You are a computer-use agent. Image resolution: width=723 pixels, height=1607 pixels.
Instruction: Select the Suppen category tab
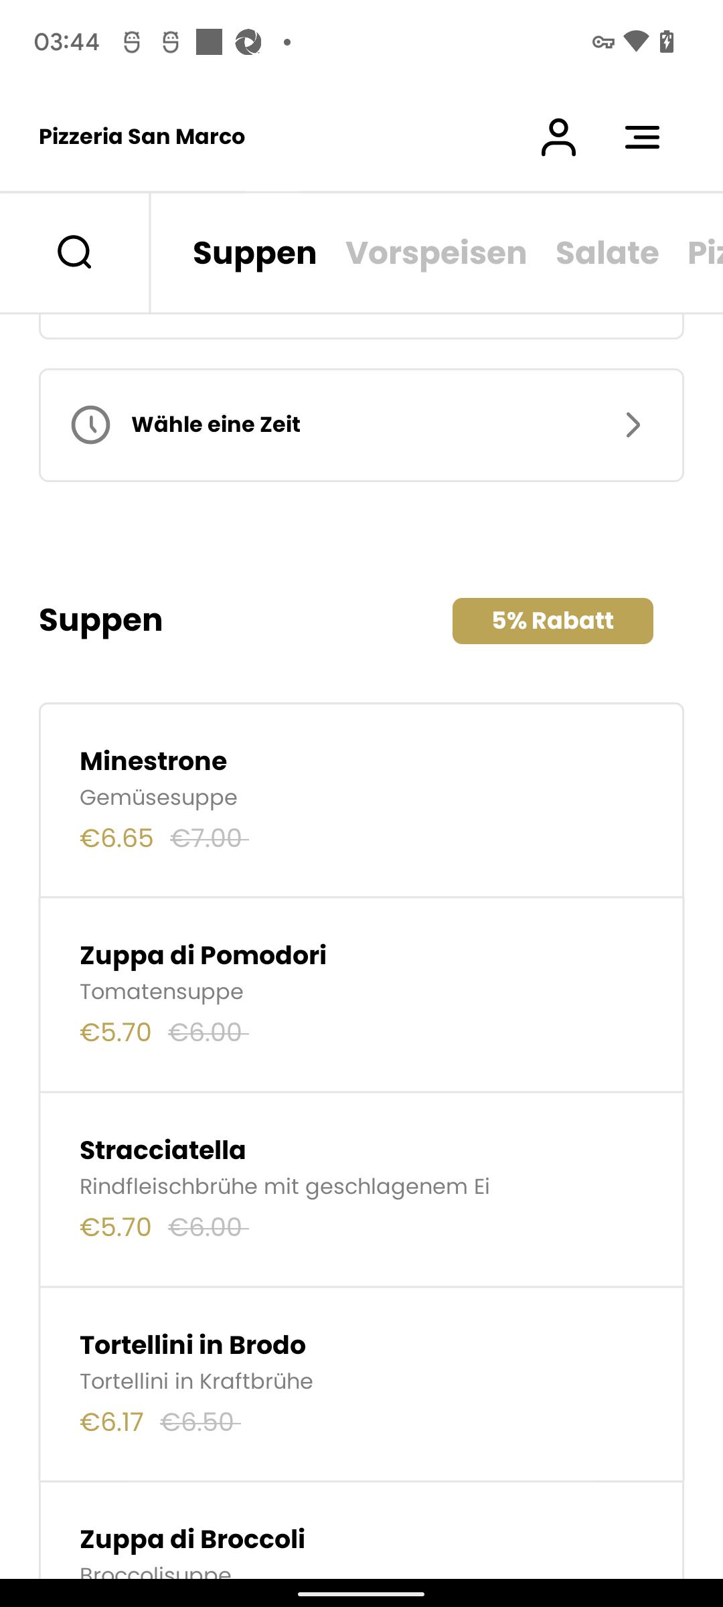point(254,253)
